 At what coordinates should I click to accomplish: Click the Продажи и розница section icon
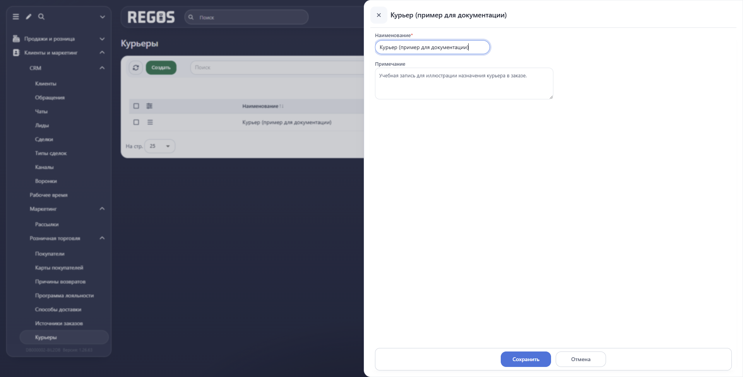click(16, 39)
